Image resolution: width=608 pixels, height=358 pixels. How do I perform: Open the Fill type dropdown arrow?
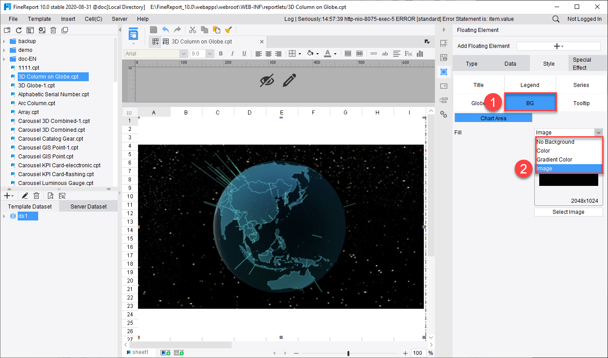[x=599, y=133]
